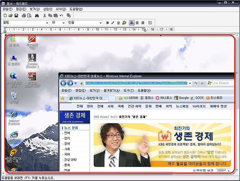Click the IE forward arrow button
The image size is (240, 181).
[70, 83]
